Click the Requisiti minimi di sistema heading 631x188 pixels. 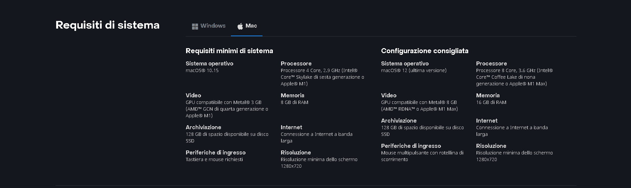point(229,51)
